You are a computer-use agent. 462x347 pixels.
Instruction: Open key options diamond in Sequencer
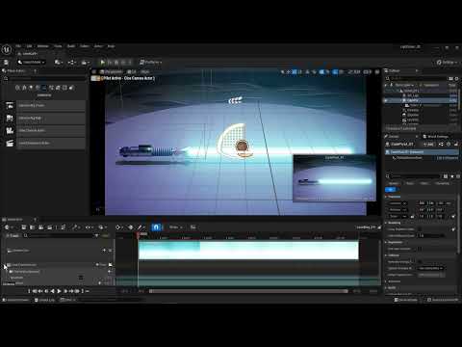tap(118, 227)
